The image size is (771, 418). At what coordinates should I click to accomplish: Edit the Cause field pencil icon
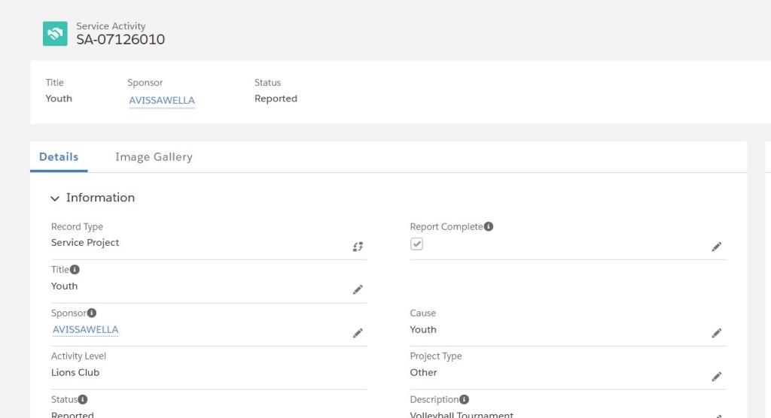tap(717, 333)
